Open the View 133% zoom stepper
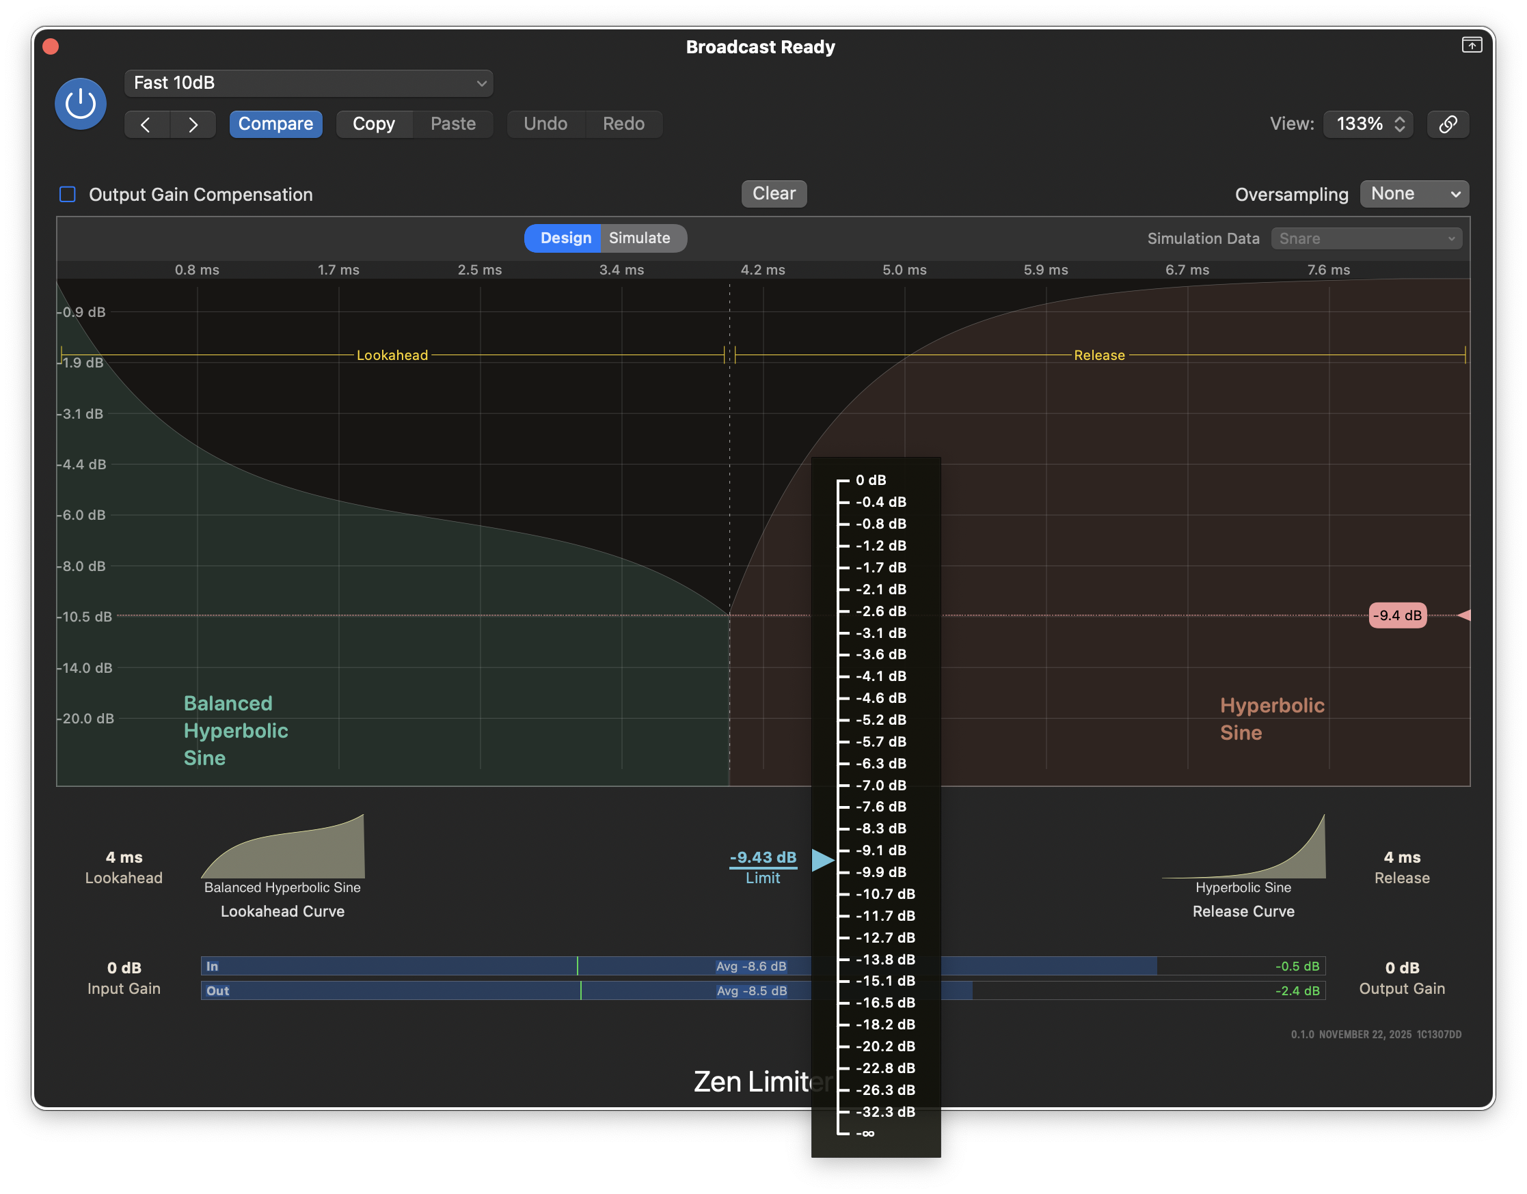 pos(1368,124)
